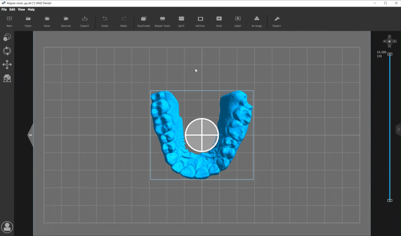Open the View menu
The height and width of the screenshot is (236, 401).
21,9
